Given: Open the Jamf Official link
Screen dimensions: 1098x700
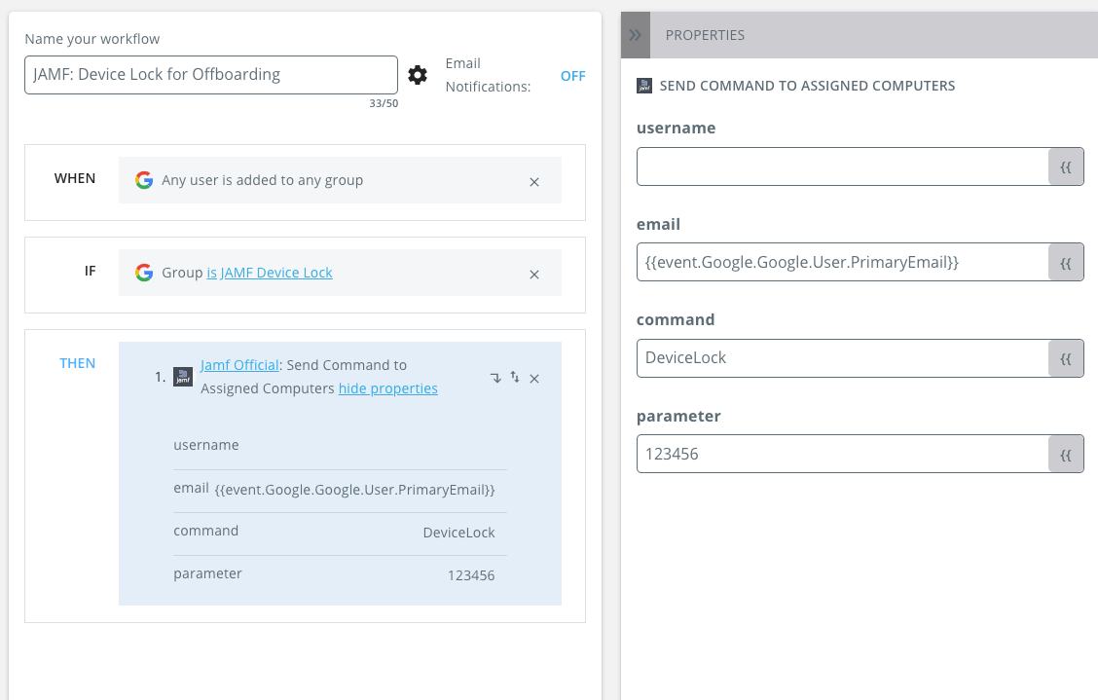Looking at the screenshot, I should pos(239,365).
